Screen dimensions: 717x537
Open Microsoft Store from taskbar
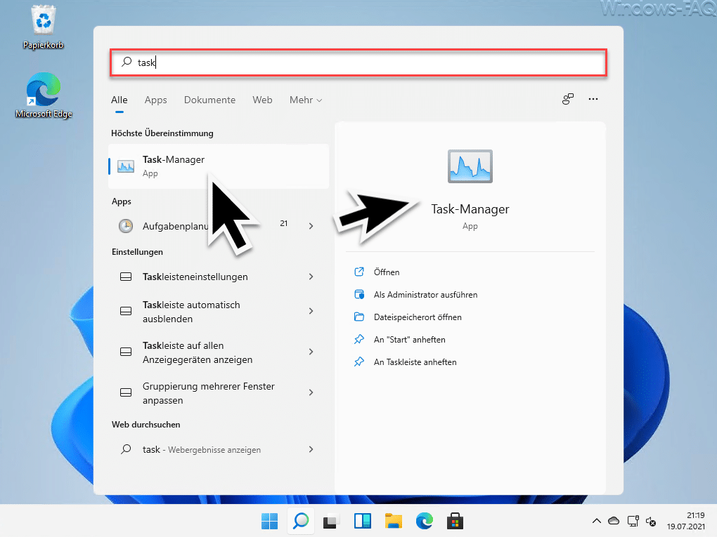click(x=455, y=521)
